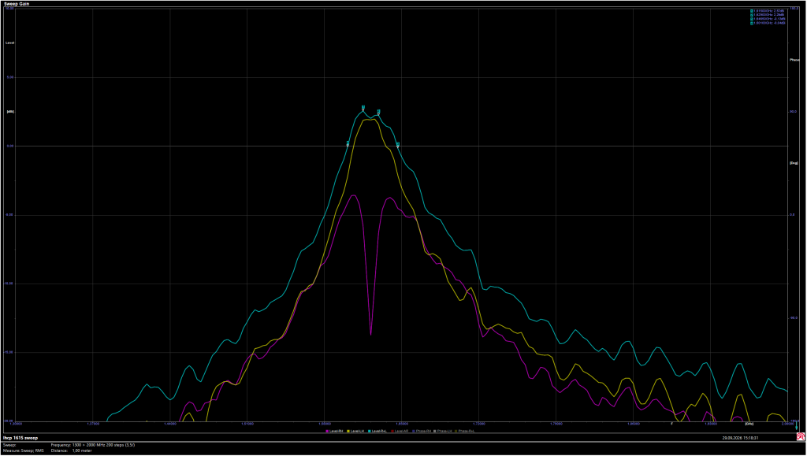Click the "Level" label on the left axis

pyautogui.click(x=9, y=43)
